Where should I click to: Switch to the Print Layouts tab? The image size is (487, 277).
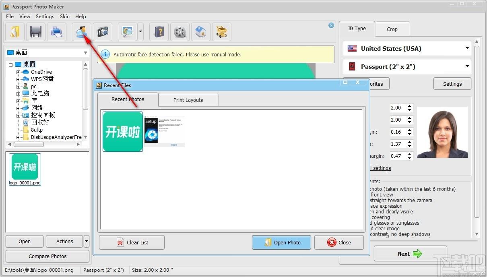tap(188, 100)
